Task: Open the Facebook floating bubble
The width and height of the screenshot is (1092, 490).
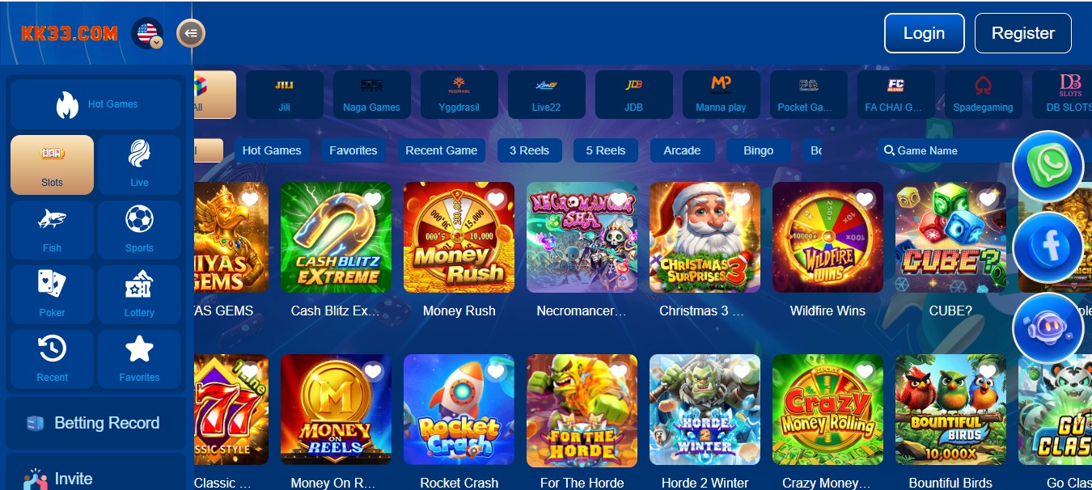Action: point(1048,247)
